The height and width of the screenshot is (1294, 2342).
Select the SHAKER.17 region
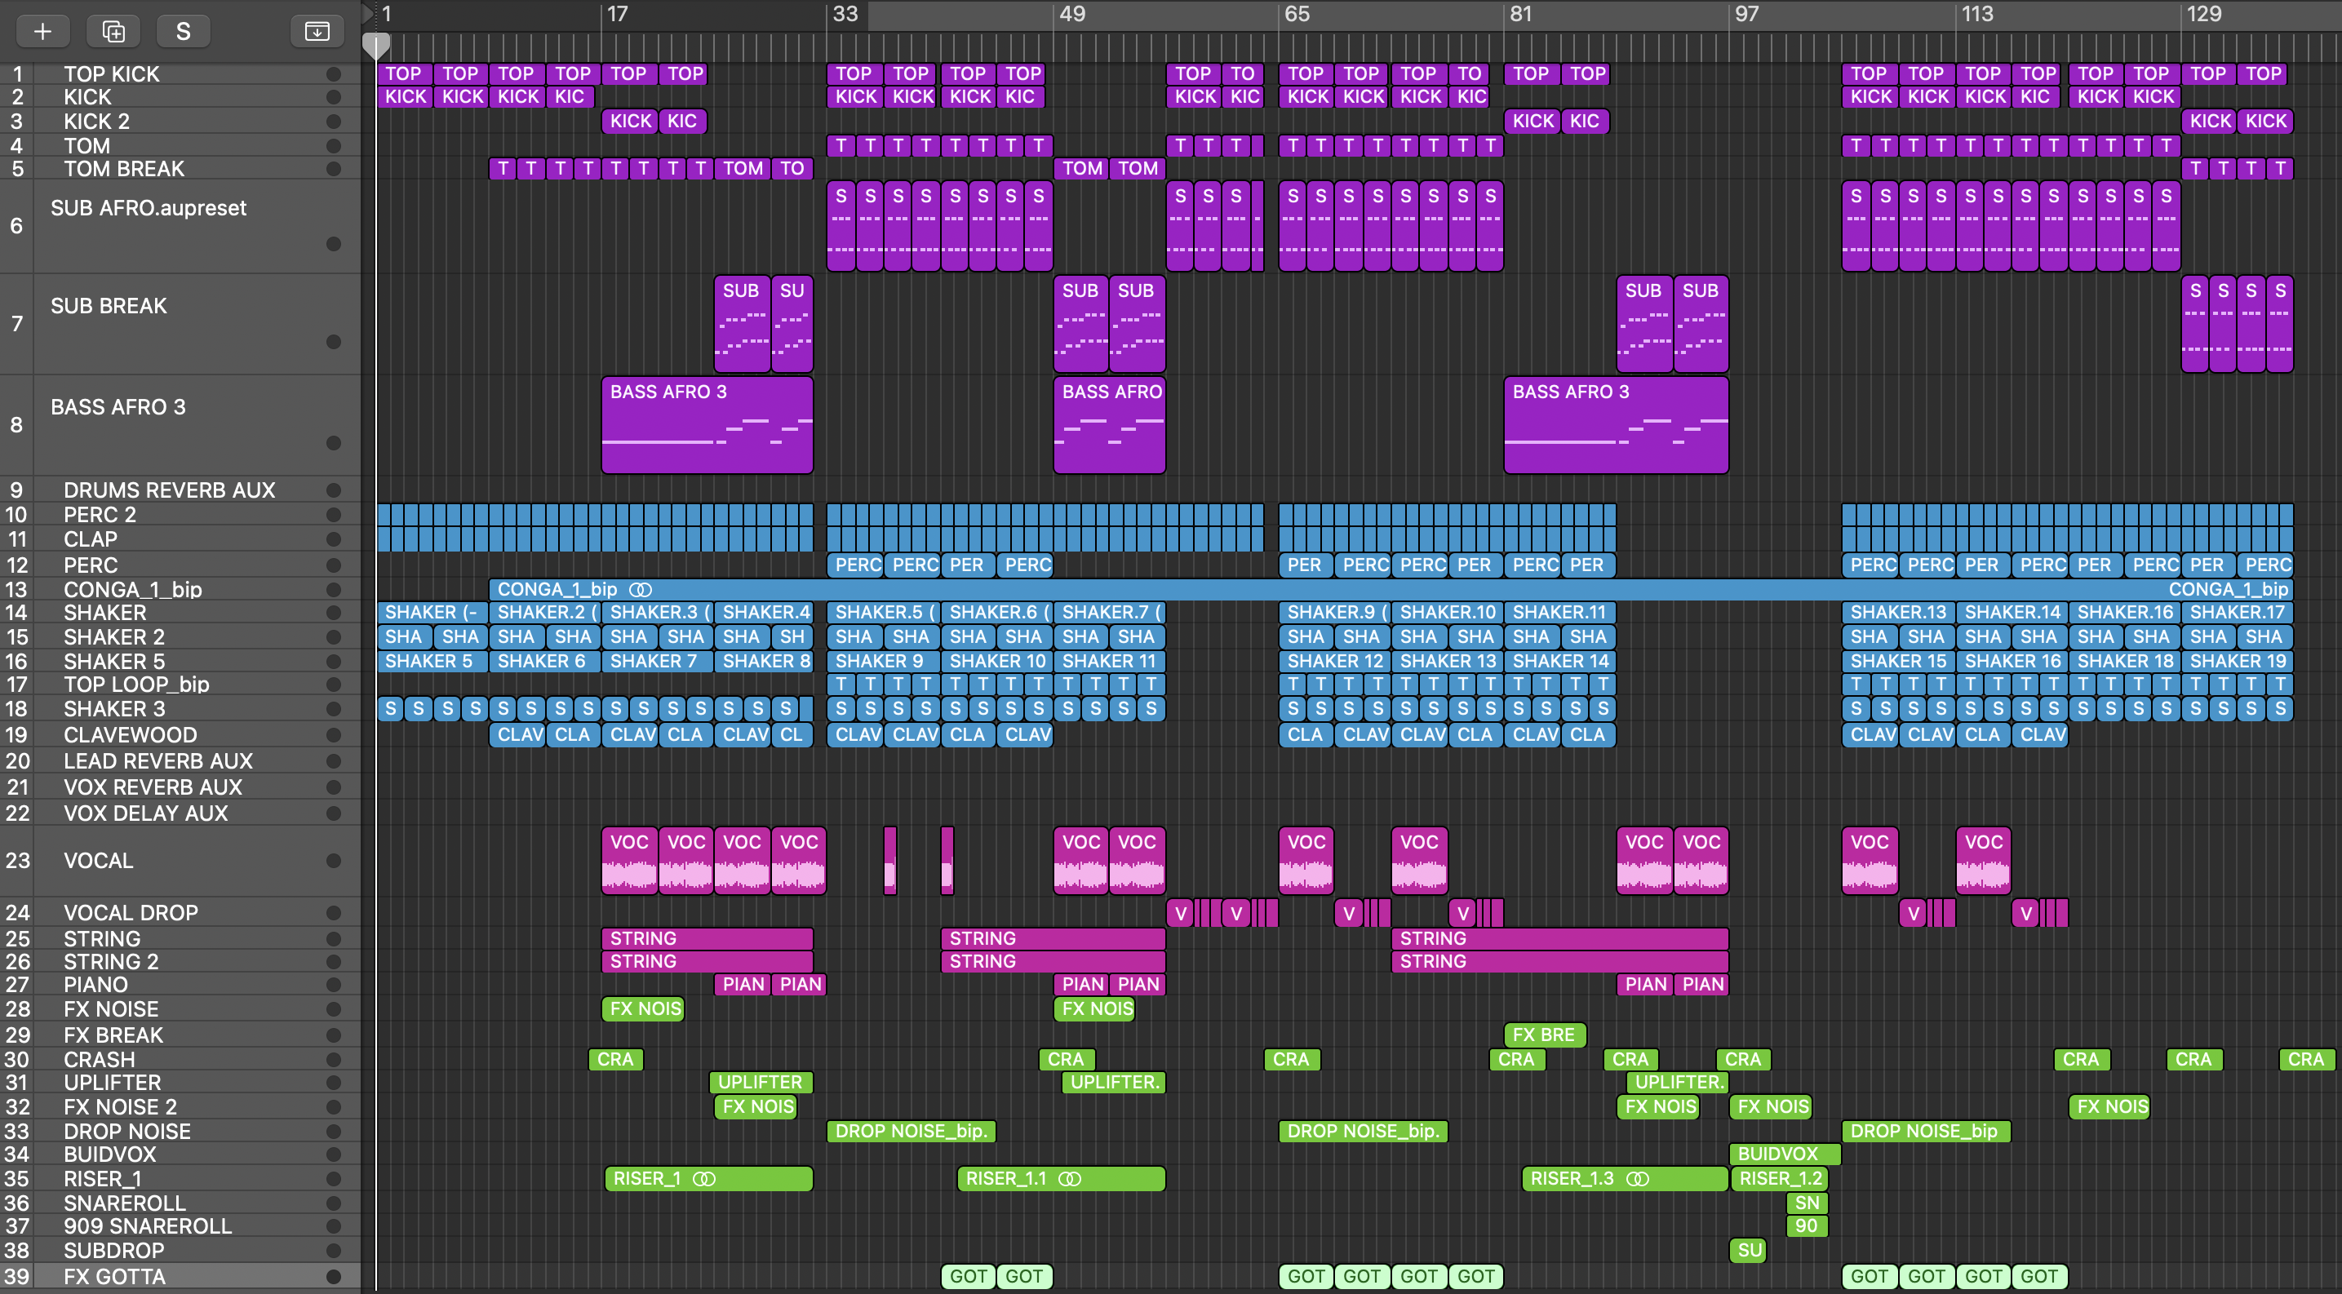pos(2237,613)
